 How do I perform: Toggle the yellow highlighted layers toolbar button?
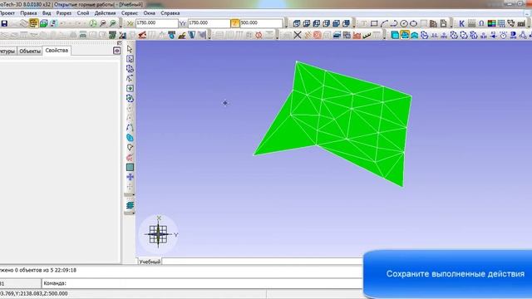tap(33, 23)
